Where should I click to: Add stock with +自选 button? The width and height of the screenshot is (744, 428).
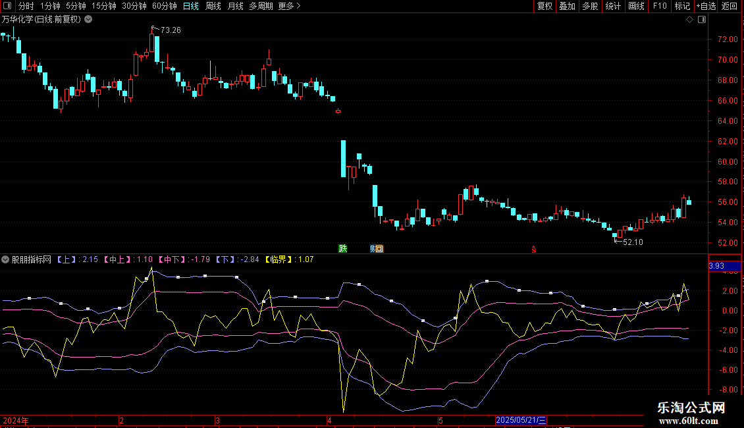706,6
